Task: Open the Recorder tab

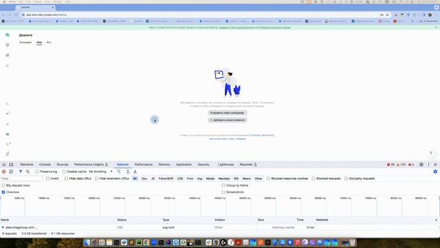Action: click(x=248, y=165)
